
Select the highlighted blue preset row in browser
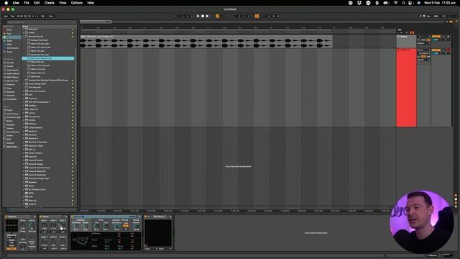[x=48, y=58]
